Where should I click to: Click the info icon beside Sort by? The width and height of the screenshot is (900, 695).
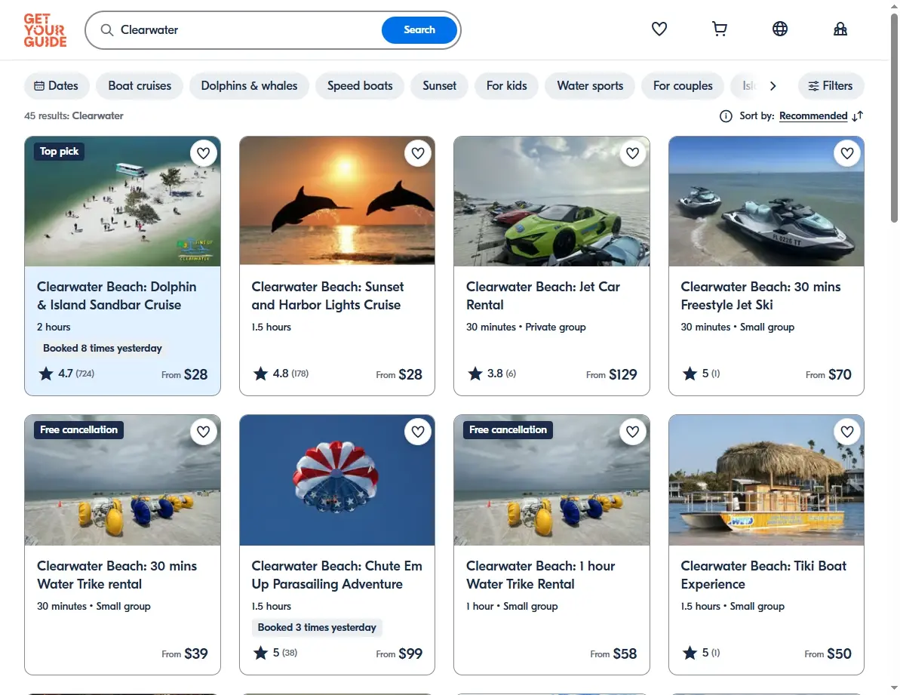[726, 116]
